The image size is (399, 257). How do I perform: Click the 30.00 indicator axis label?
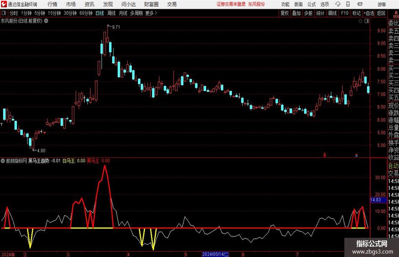(x=380, y=177)
